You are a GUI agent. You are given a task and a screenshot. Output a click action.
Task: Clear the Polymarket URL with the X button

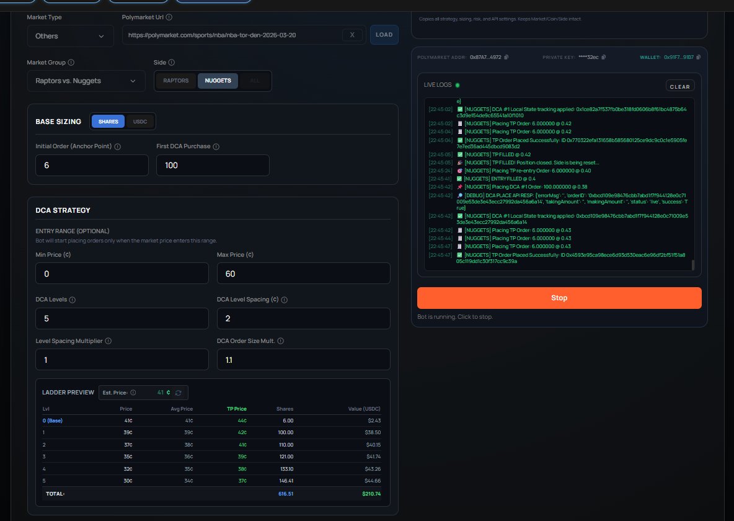click(x=352, y=35)
